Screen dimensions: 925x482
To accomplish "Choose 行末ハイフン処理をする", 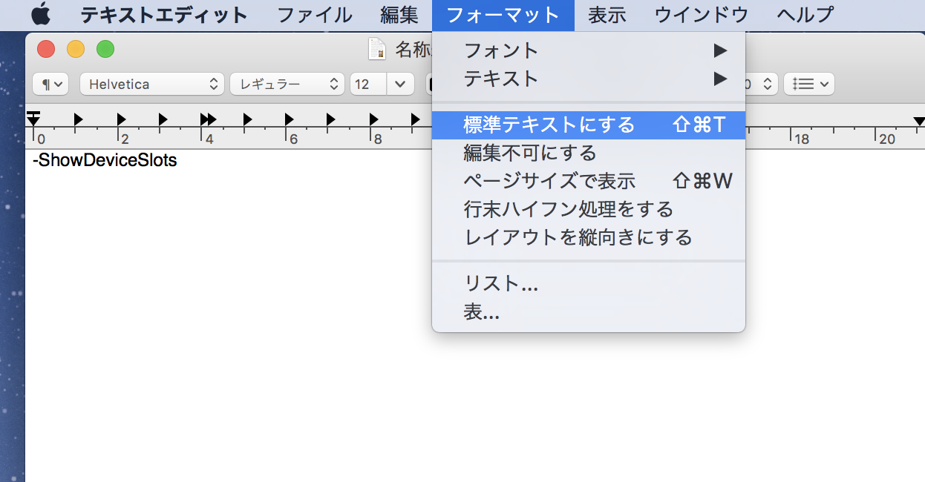I will click(x=589, y=209).
